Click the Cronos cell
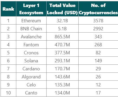The image size is (118, 97). click(31, 53)
